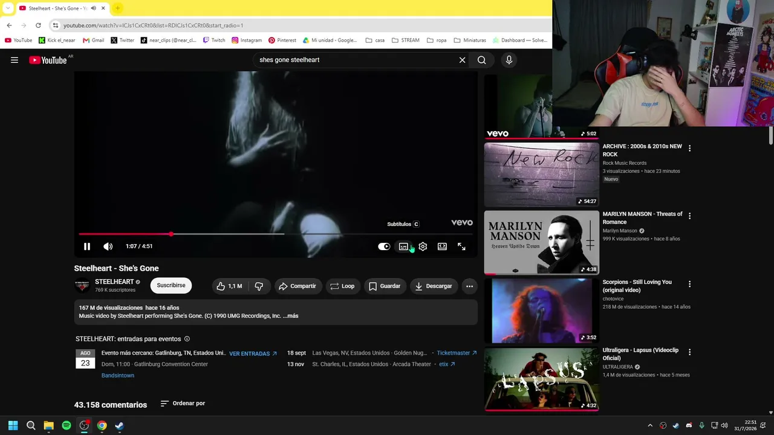The width and height of the screenshot is (774, 435).
Task: Subscribe with the Suscribirse button
Action: coord(171,286)
